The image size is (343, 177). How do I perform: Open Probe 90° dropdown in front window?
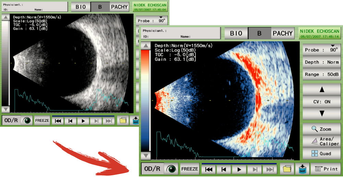pos(322,50)
